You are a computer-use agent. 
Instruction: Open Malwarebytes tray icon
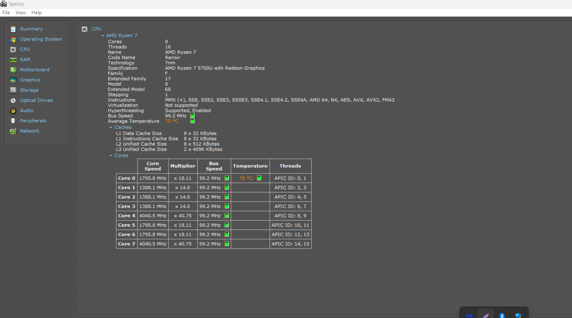(x=469, y=315)
